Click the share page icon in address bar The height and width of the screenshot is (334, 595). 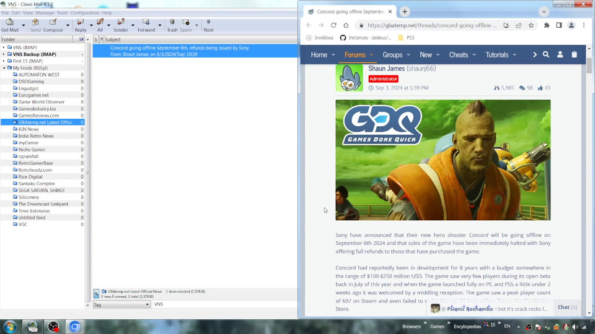pos(518,25)
